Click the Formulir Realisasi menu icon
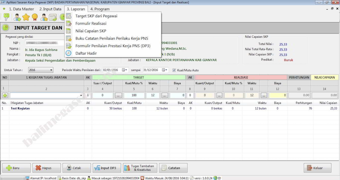The image size is (340, 180). coord(69,24)
